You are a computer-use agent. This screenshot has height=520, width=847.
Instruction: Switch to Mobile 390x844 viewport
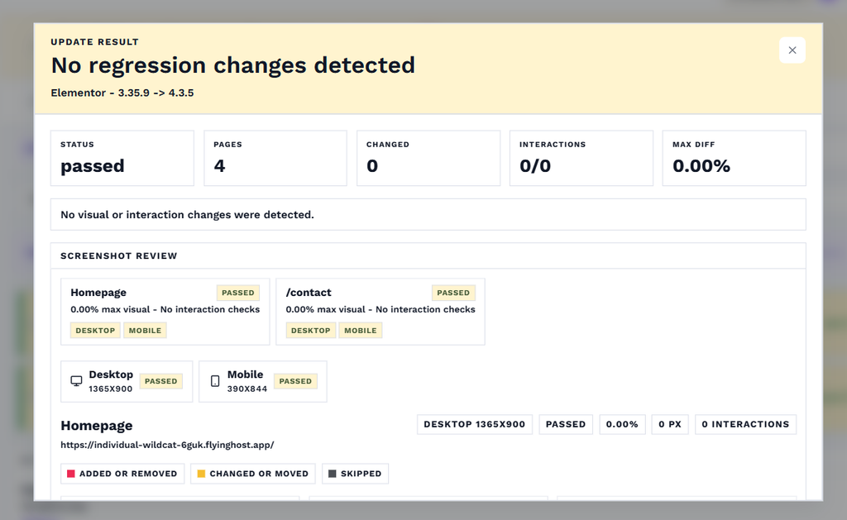(263, 381)
